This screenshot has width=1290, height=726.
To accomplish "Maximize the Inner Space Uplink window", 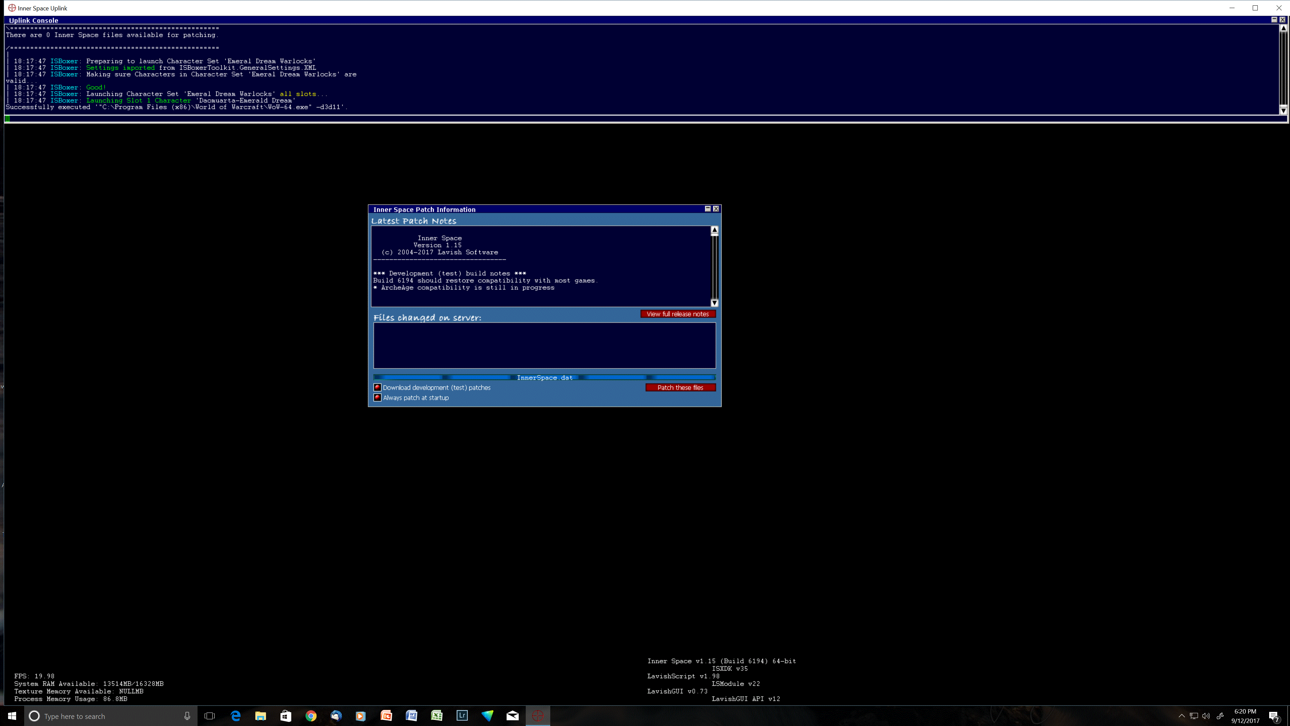I will click(1255, 8).
